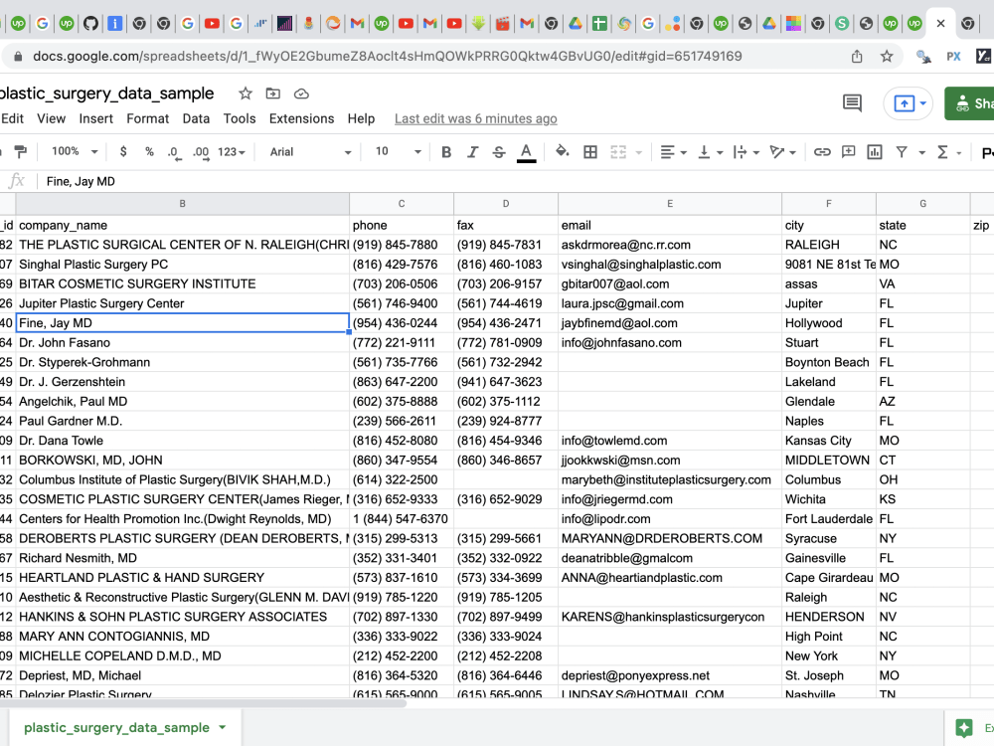Click the paint format icon

20,151
